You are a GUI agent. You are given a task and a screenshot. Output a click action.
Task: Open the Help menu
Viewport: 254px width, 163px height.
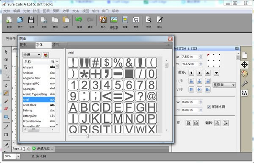(x=115, y=11)
